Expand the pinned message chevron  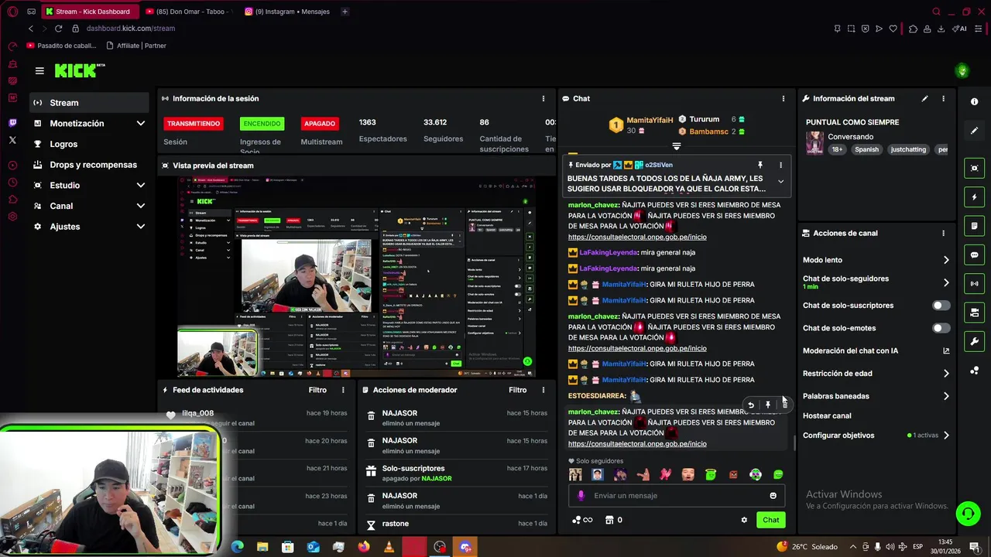(x=780, y=182)
